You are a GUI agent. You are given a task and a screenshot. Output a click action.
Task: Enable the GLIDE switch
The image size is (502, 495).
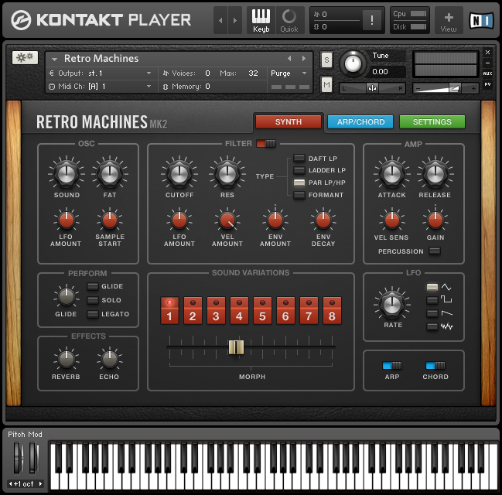tap(93, 286)
